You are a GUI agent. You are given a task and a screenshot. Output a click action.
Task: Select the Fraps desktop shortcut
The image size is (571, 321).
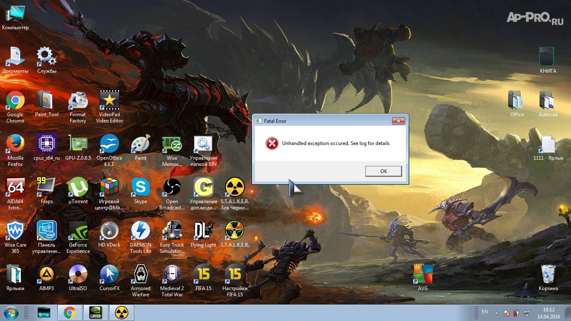click(x=47, y=191)
